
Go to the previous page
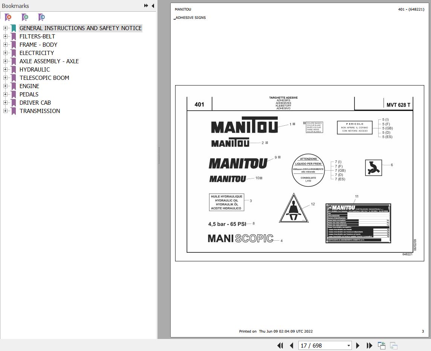coord(292,345)
